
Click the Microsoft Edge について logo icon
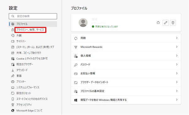tap(13, 110)
